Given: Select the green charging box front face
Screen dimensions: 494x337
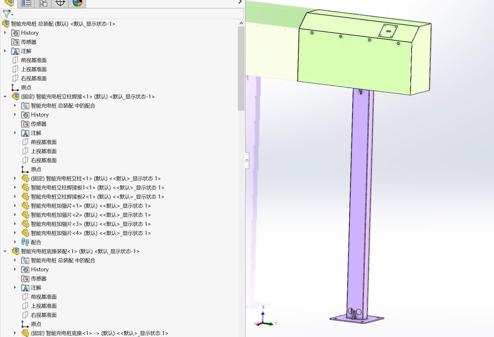Looking at the screenshot, I should 355,61.
